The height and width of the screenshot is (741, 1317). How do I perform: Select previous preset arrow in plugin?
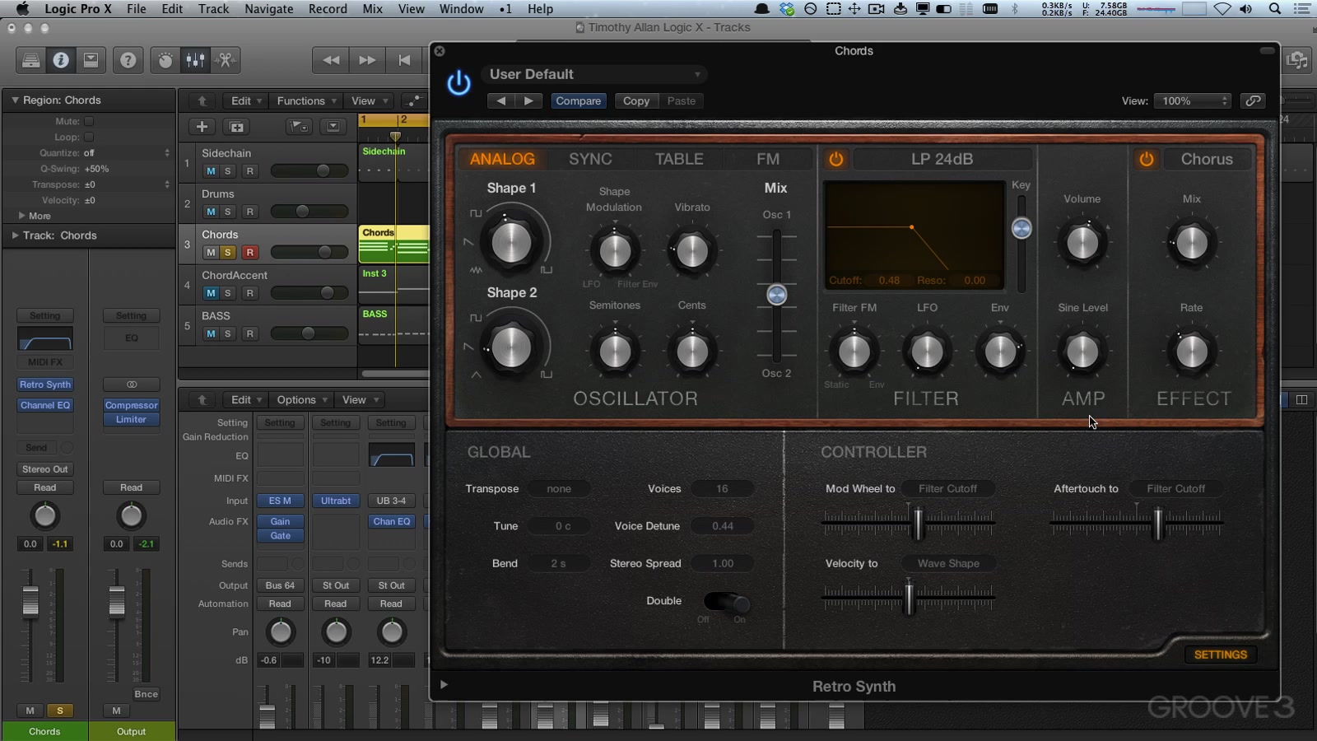(x=500, y=100)
